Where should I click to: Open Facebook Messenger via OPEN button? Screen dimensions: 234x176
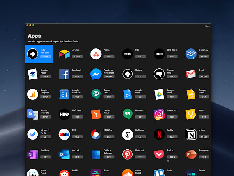(x=109, y=77)
